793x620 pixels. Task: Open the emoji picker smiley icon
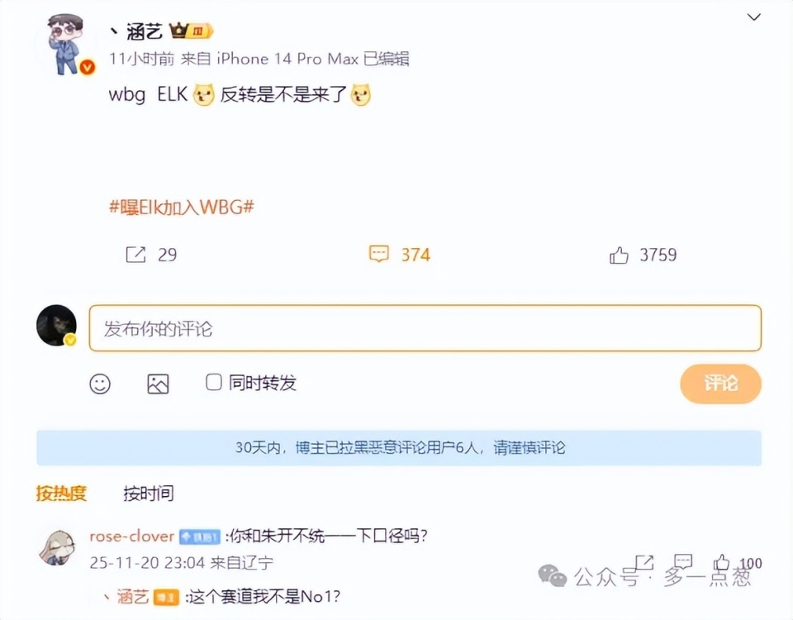(x=100, y=384)
